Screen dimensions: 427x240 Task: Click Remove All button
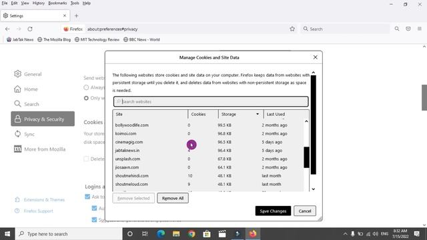(173, 198)
